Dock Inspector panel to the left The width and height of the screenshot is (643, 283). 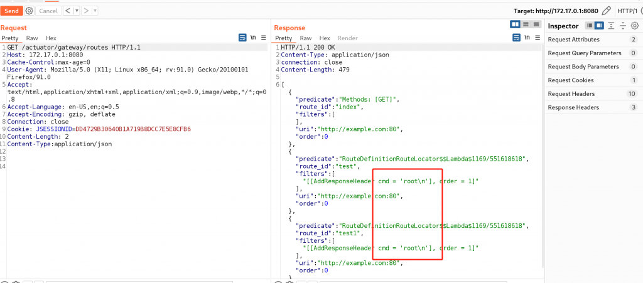pos(590,26)
